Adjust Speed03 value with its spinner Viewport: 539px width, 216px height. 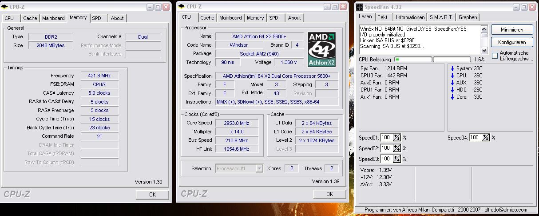coord(397,159)
